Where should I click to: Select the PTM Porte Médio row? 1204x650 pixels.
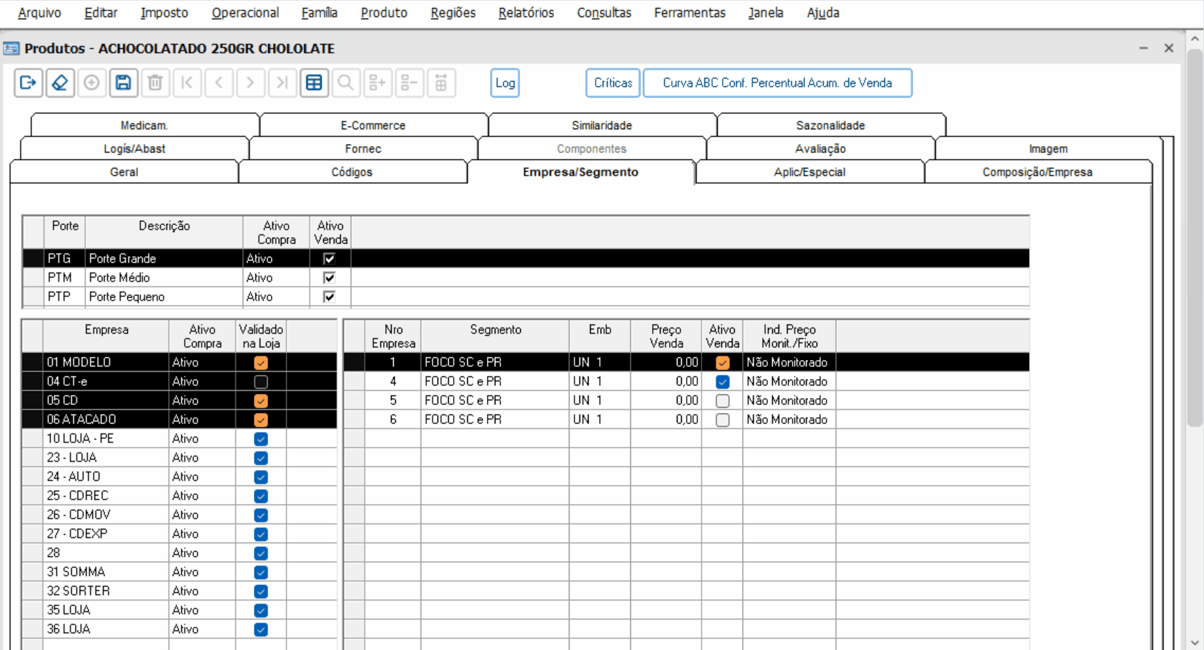tap(526, 278)
